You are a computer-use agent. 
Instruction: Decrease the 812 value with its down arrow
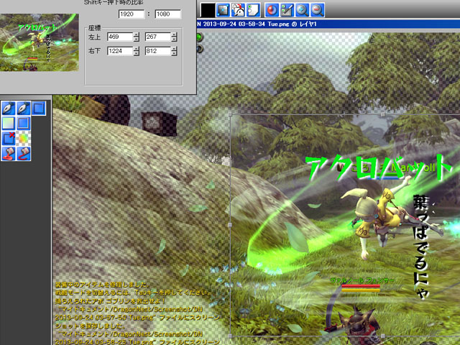tap(174, 53)
